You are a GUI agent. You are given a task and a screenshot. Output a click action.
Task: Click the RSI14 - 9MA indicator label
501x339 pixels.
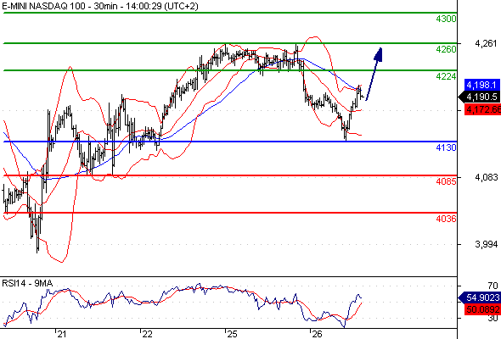(27, 283)
